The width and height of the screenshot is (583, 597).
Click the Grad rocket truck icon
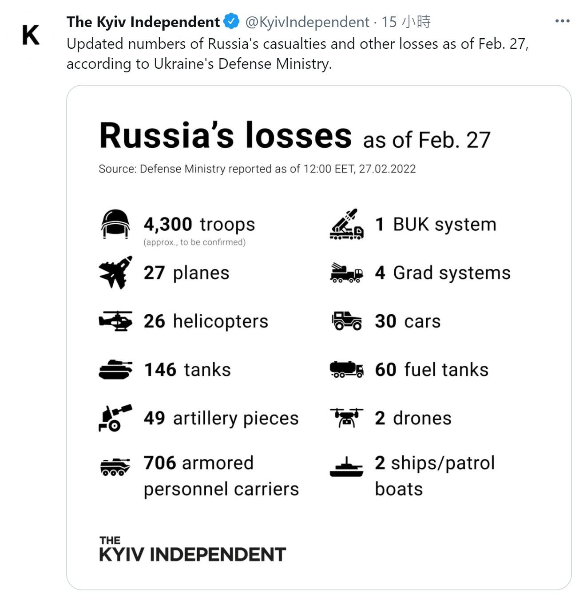(346, 273)
